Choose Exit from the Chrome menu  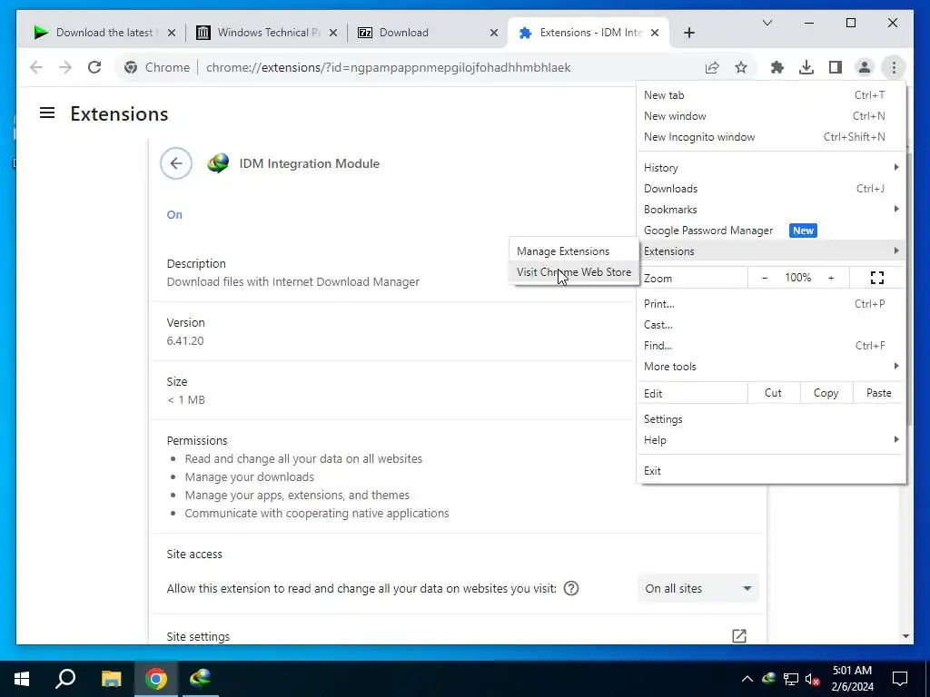tap(771, 471)
